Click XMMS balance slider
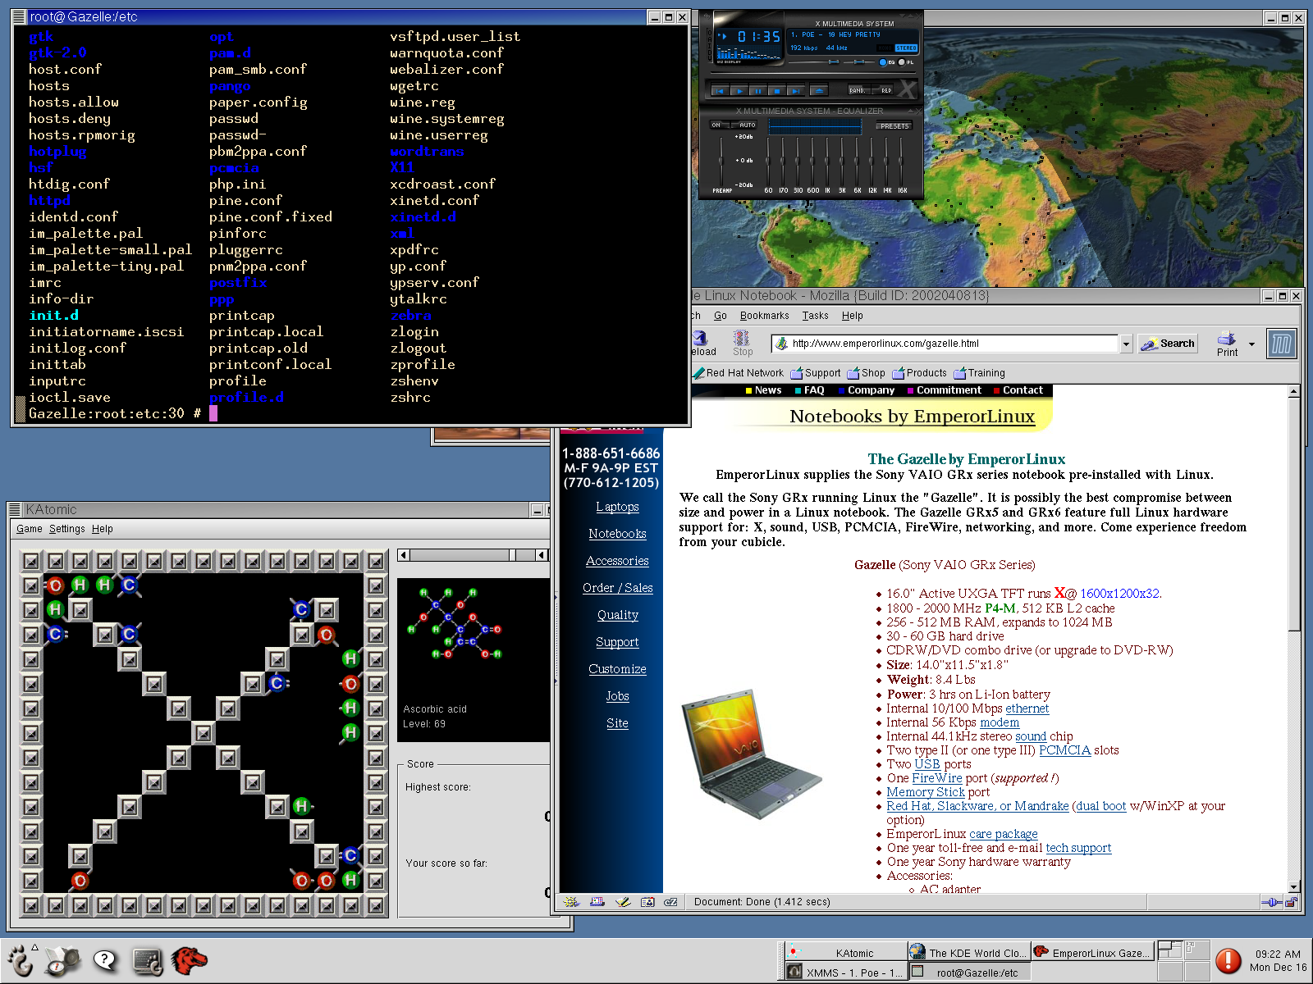 click(859, 62)
